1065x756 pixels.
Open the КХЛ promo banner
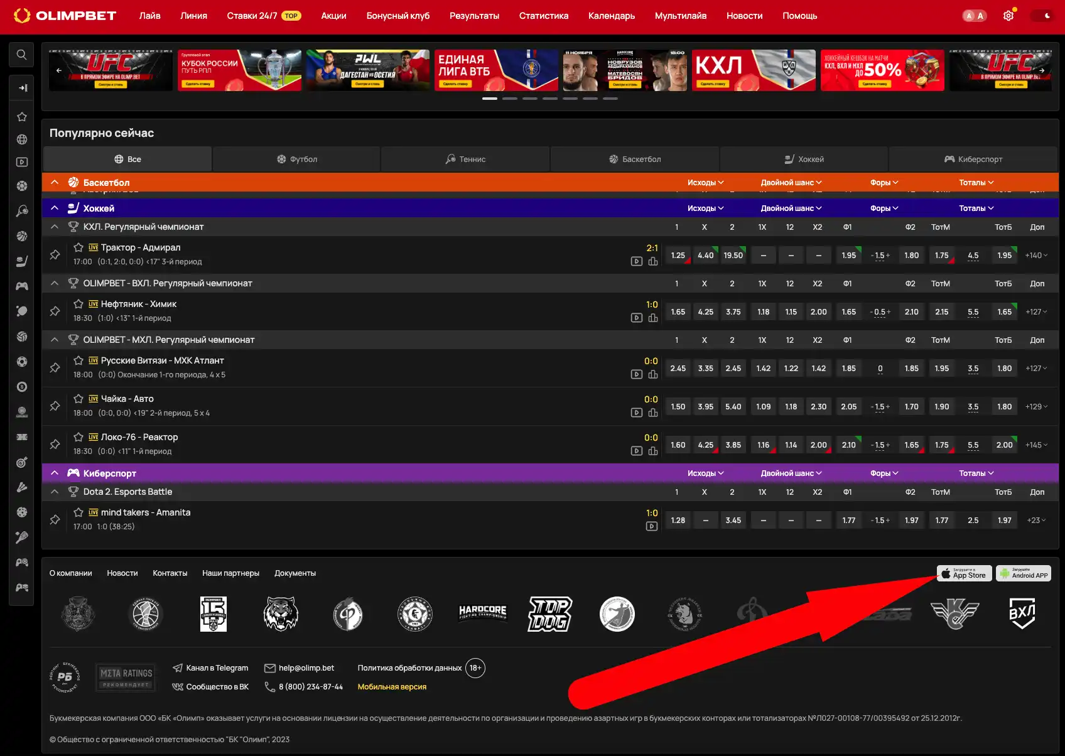point(754,70)
